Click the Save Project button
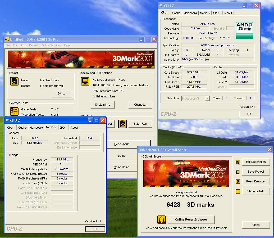 [x=256, y=172]
